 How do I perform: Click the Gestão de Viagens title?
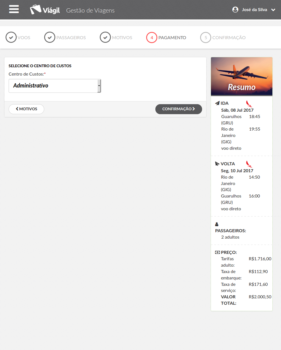pos(90,10)
